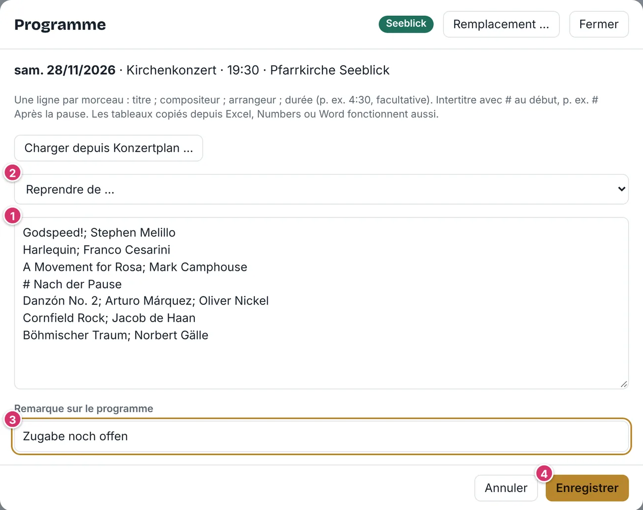
Task: Click the Programme heading
Action: (60, 24)
